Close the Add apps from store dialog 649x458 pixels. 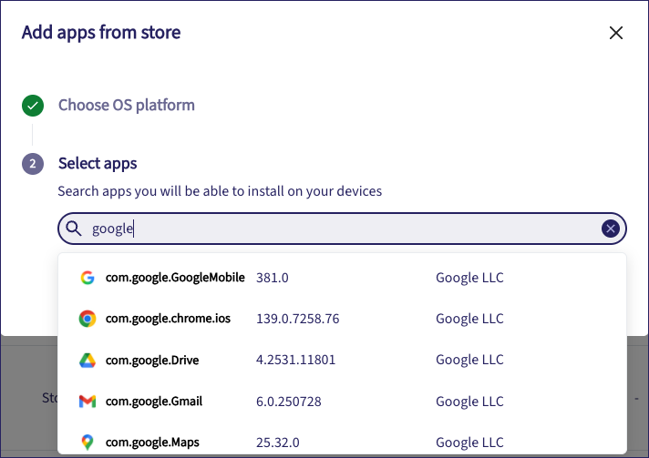pyautogui.click(x=615, y=34)
